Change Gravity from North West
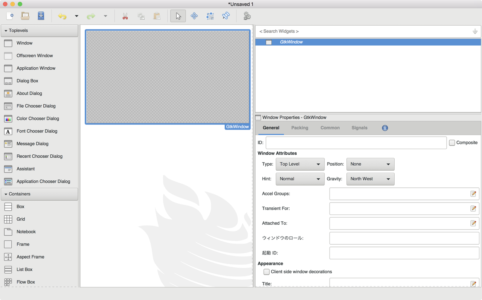This screenshot has height=300, width=482. [370, 179]
